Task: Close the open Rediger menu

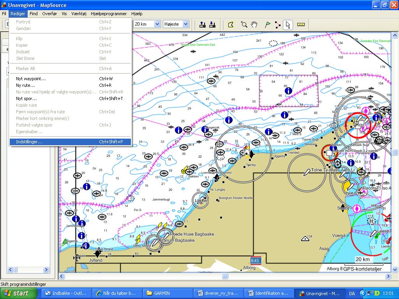Action: pyautogui.click(x=18, y=14)
